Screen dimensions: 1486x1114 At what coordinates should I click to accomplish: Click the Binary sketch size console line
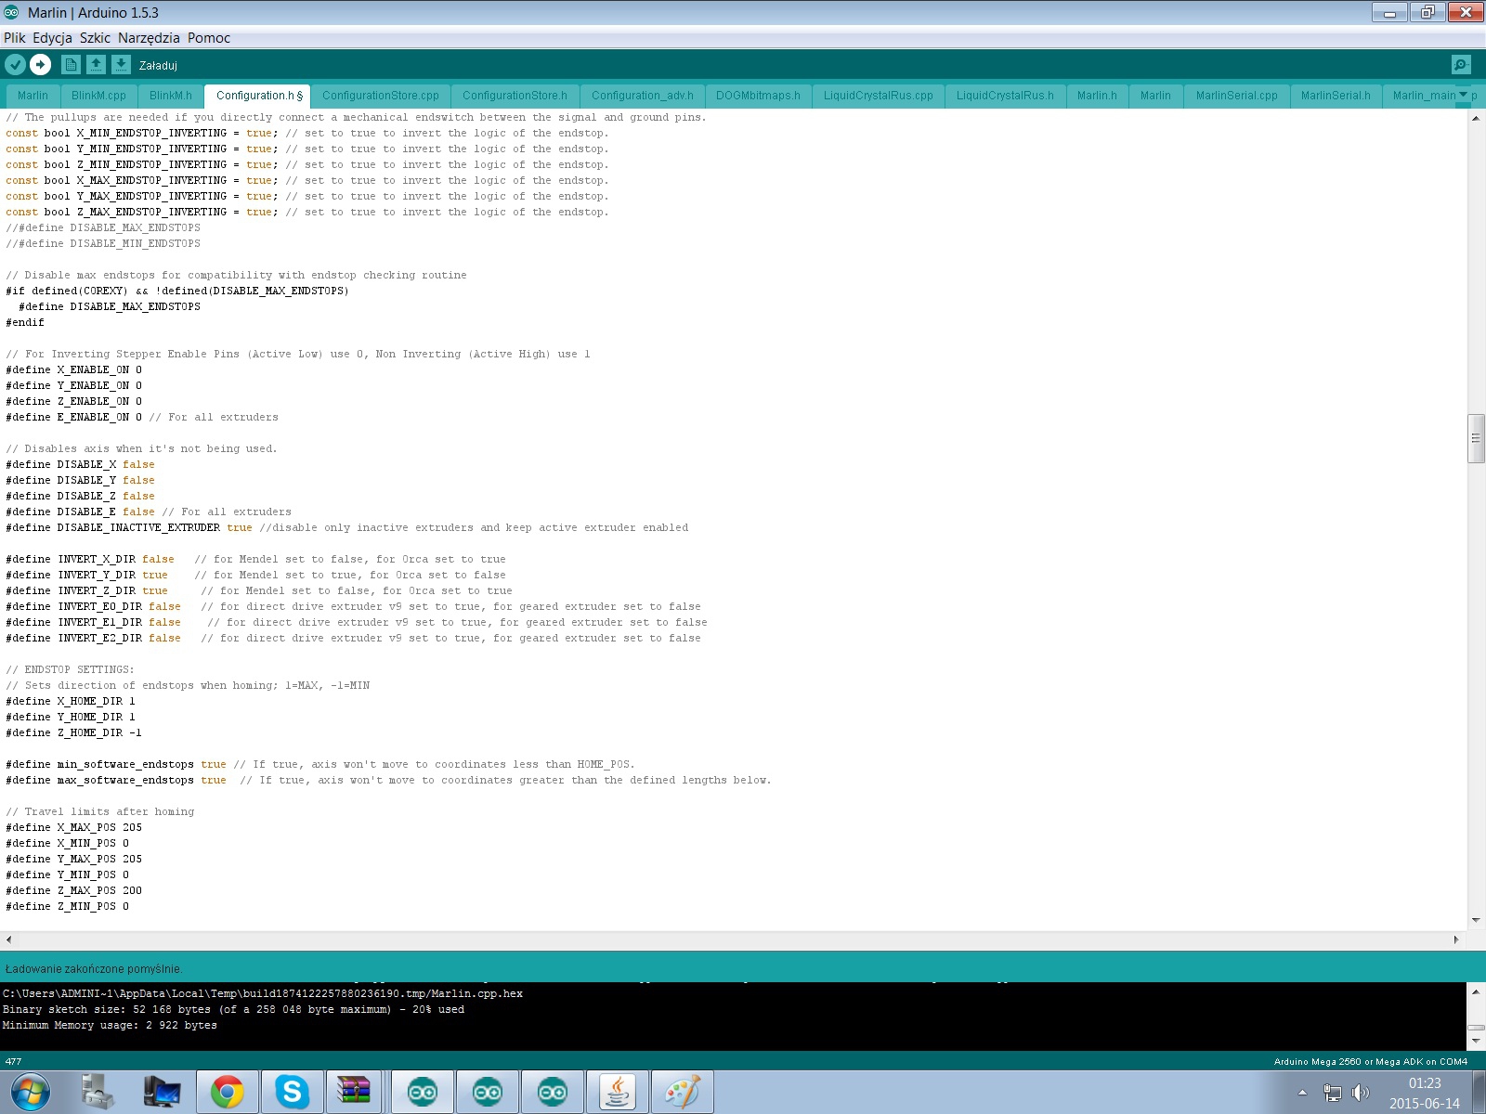pos(233,1009)
